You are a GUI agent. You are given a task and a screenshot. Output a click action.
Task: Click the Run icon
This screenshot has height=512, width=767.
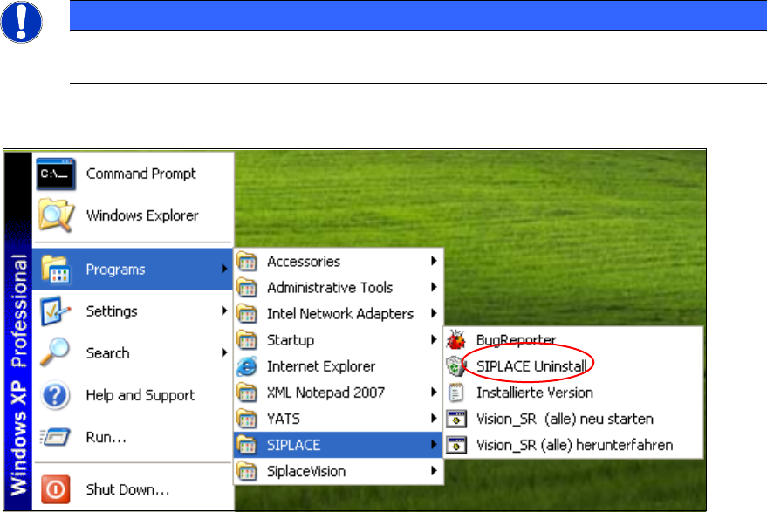pyautogui.click(x=55, y=437)
